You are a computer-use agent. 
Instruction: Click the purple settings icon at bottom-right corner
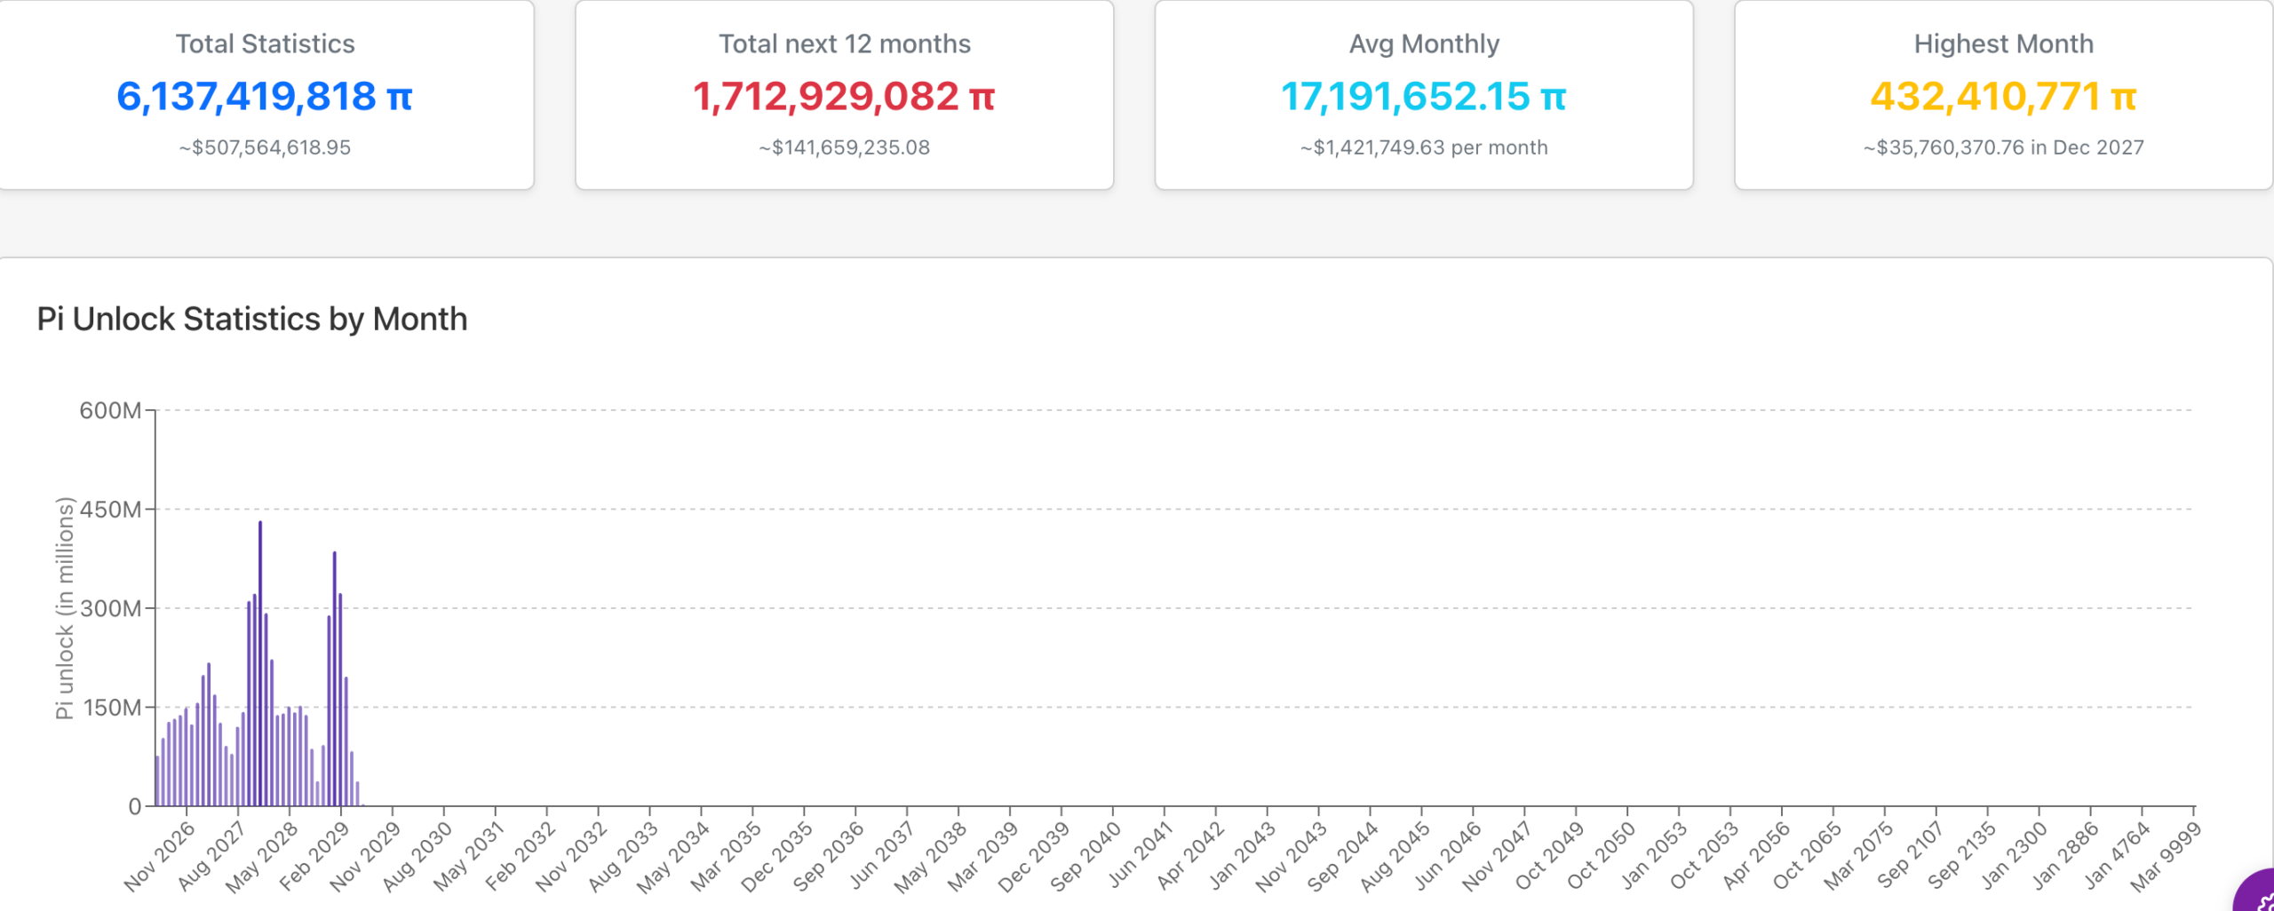point(2256,891)
